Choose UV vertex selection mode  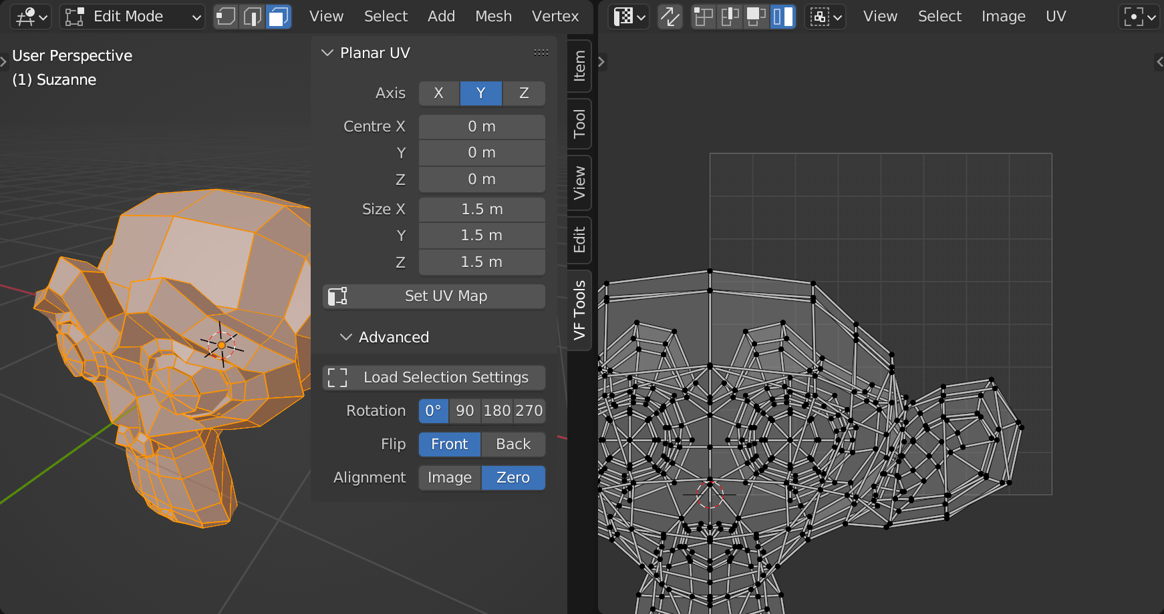tap(703, 17)
